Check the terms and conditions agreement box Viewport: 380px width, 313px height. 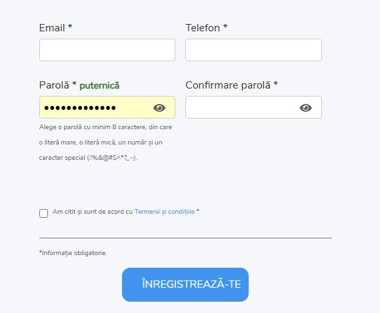pos(43,214)
